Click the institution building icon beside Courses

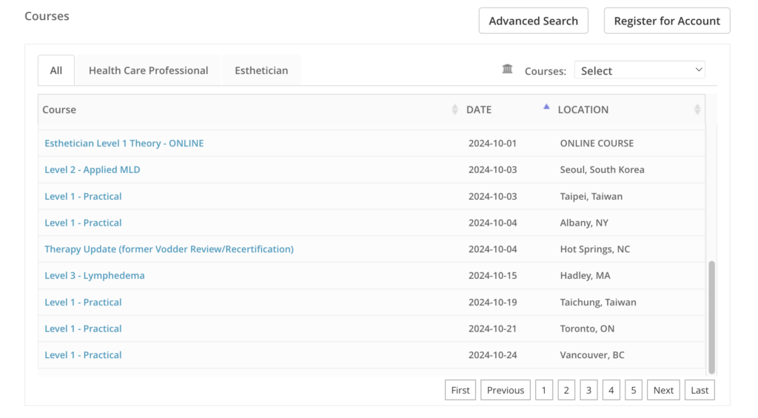[507, 69]
